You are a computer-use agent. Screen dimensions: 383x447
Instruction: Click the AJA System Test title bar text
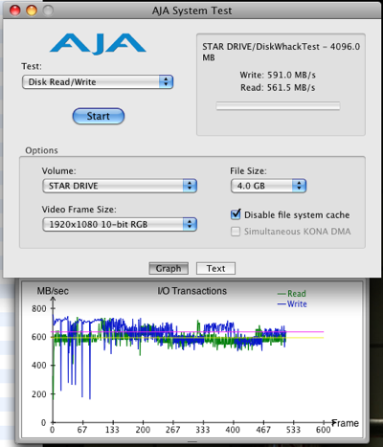(191, 11)
